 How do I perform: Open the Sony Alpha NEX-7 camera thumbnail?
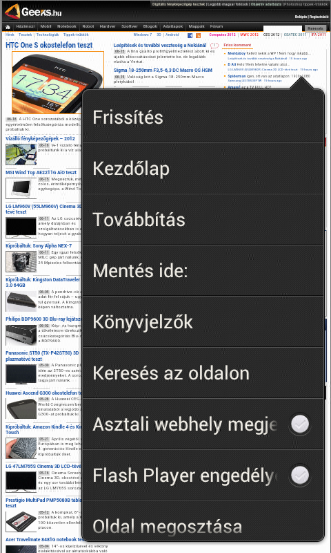(21, 261)
